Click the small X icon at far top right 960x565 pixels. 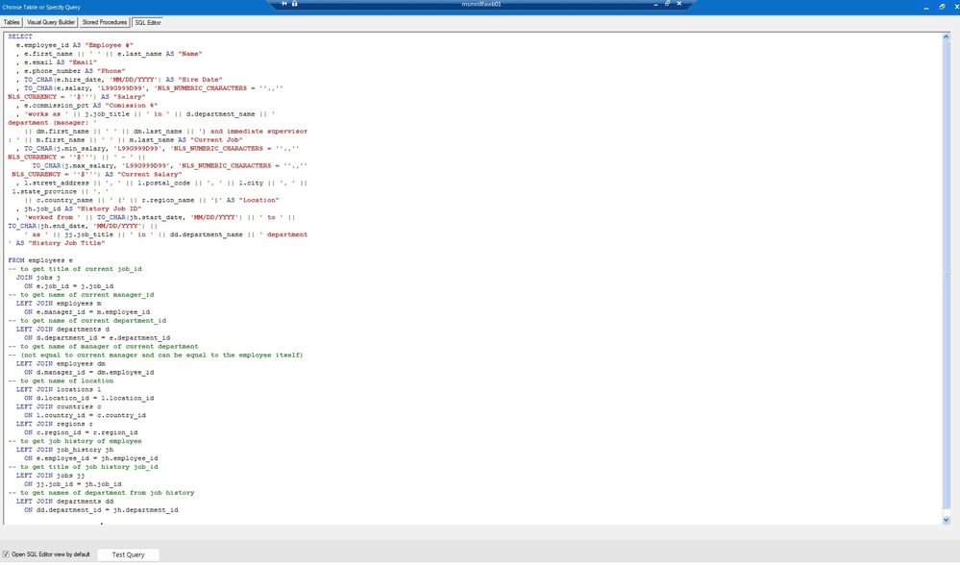[x=957, y=6]
